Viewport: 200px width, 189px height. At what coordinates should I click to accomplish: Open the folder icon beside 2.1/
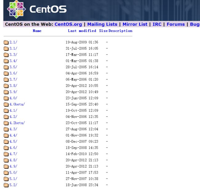(x=6, y=42)
